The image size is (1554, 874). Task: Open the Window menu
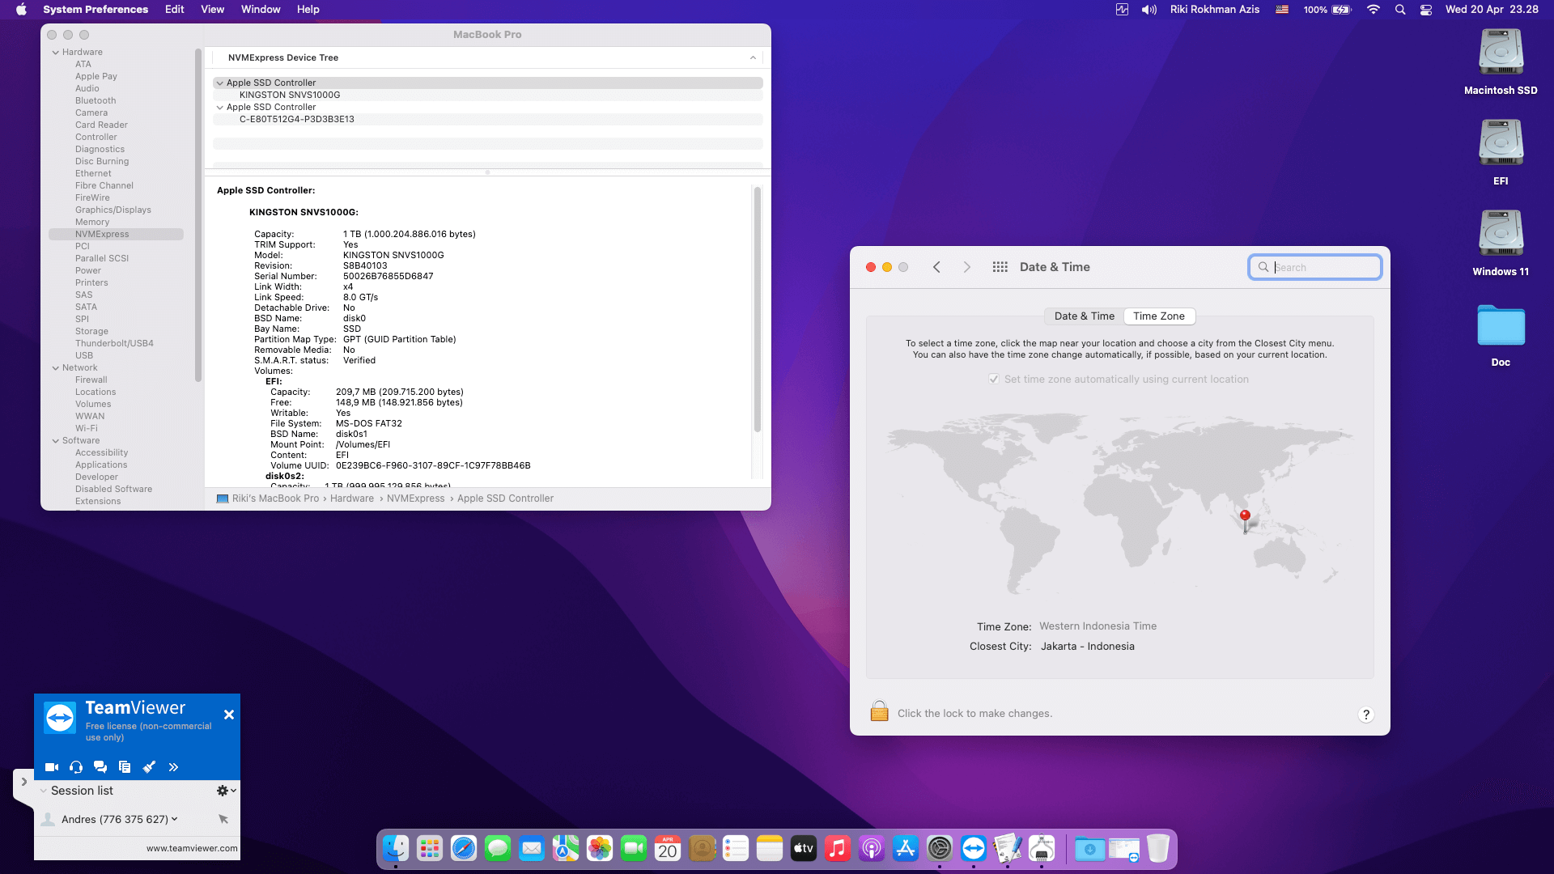(261, 10)
